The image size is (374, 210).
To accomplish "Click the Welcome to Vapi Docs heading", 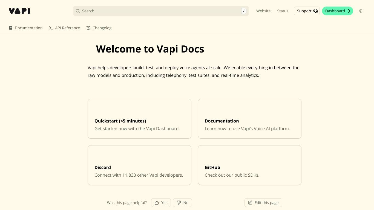I will [150, 49].
